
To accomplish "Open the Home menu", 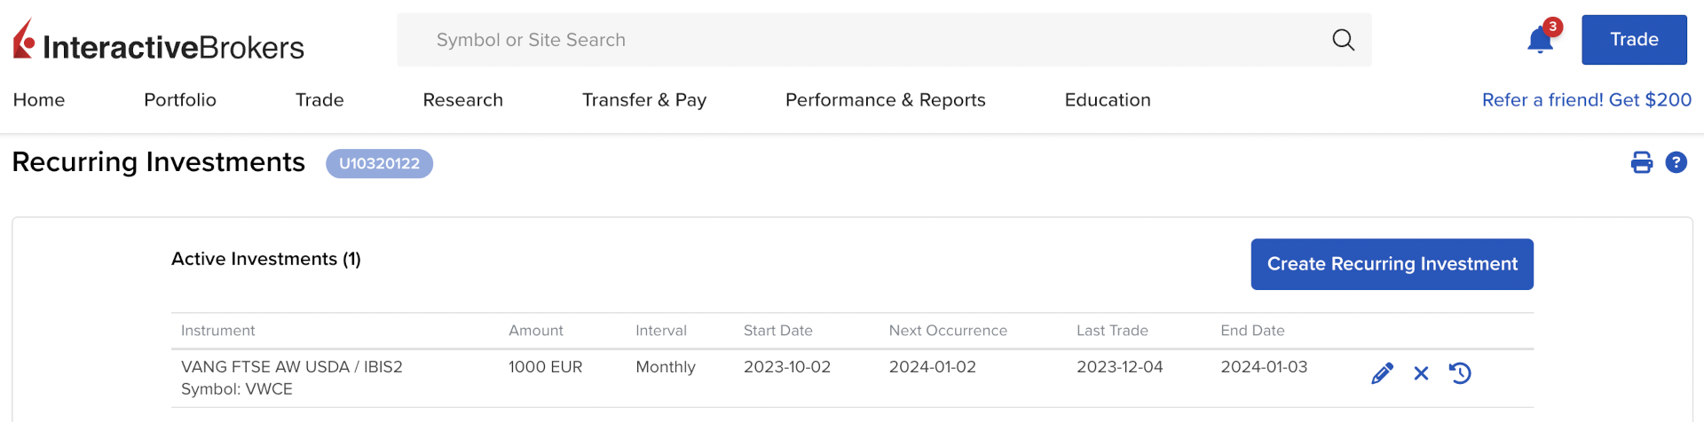I will coord(39,100).
